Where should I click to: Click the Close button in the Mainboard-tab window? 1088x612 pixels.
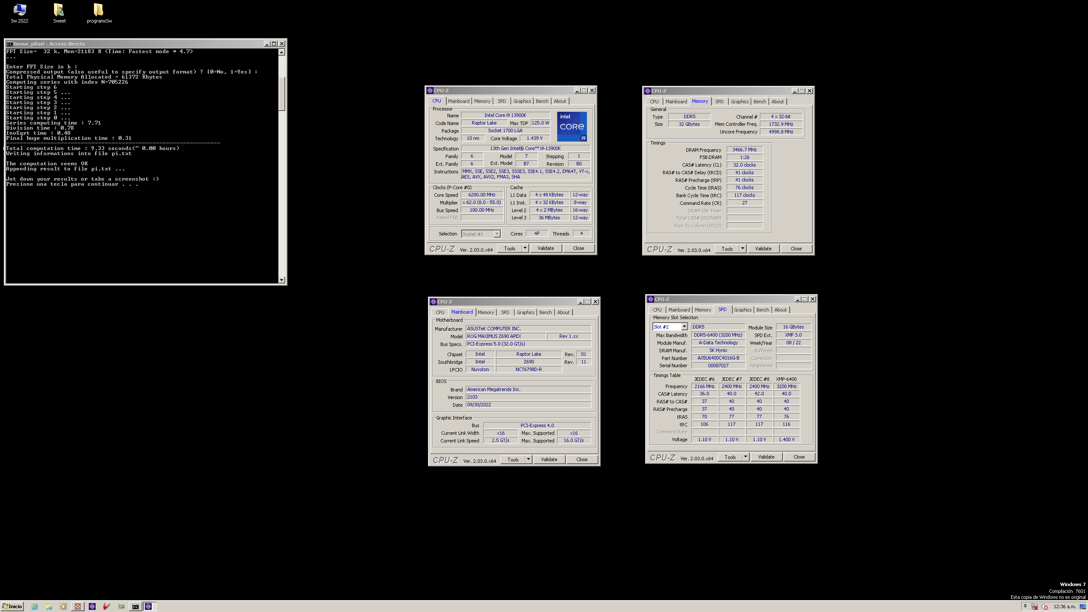tap(582, 459)
